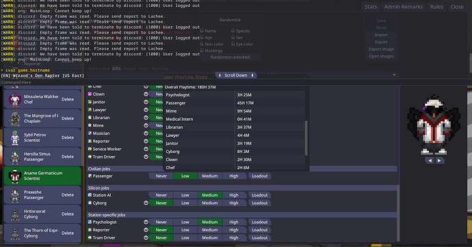The height and width of the screenshot is (247, 472).
Task: Open Psychologist Loadout menu
Action: click(x=259, y=222)
